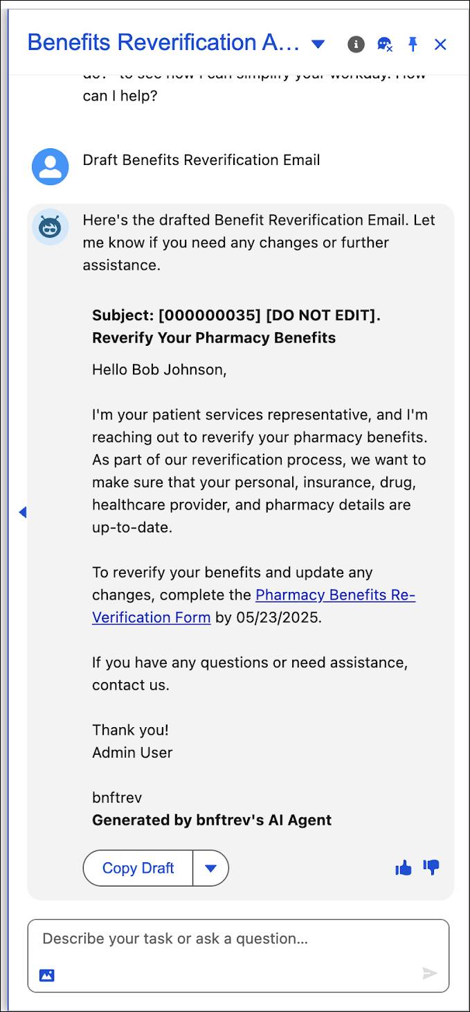This screenshot has height=1012, width=470.
Task: Give the drafted email a thumbs up
Action: (x=404, y=867)
